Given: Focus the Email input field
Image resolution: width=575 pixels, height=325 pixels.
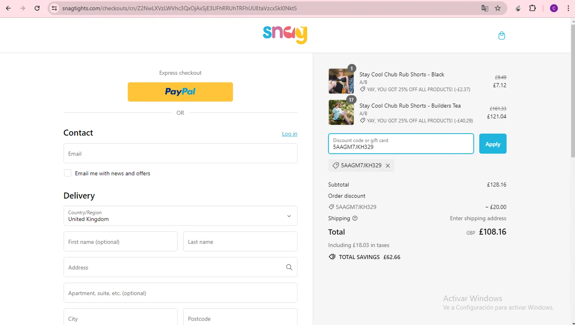Looking at the screenshot, I should pyautogui.click(x=180, y=154).
